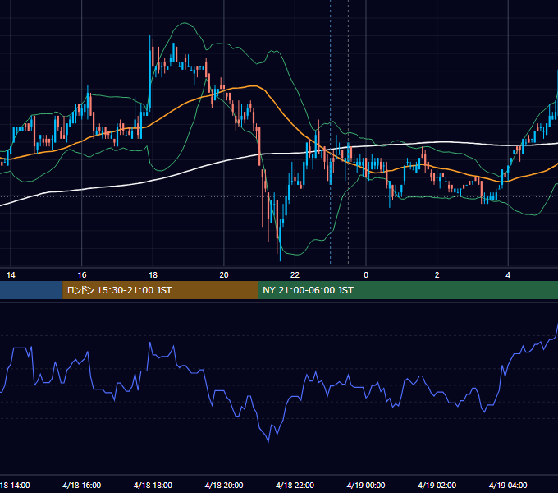Click the 4/18 18:00 date label
The width and height of the screenshot is (558, 493).
(x=153, y=485)
